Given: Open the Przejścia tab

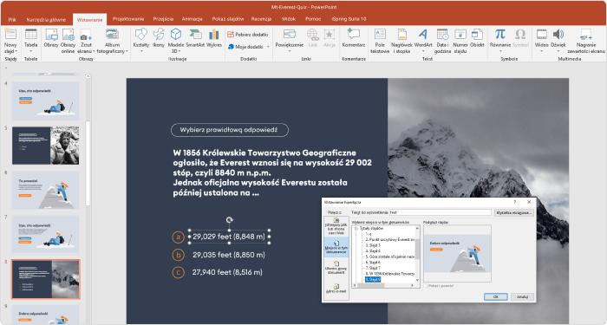Looking at the screenshot, I should (x=163, y=19).
